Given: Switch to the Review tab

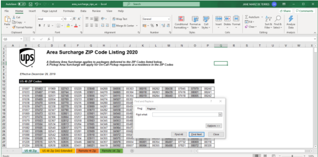Looking at the screenshot, I should click(x=96, y=11).
